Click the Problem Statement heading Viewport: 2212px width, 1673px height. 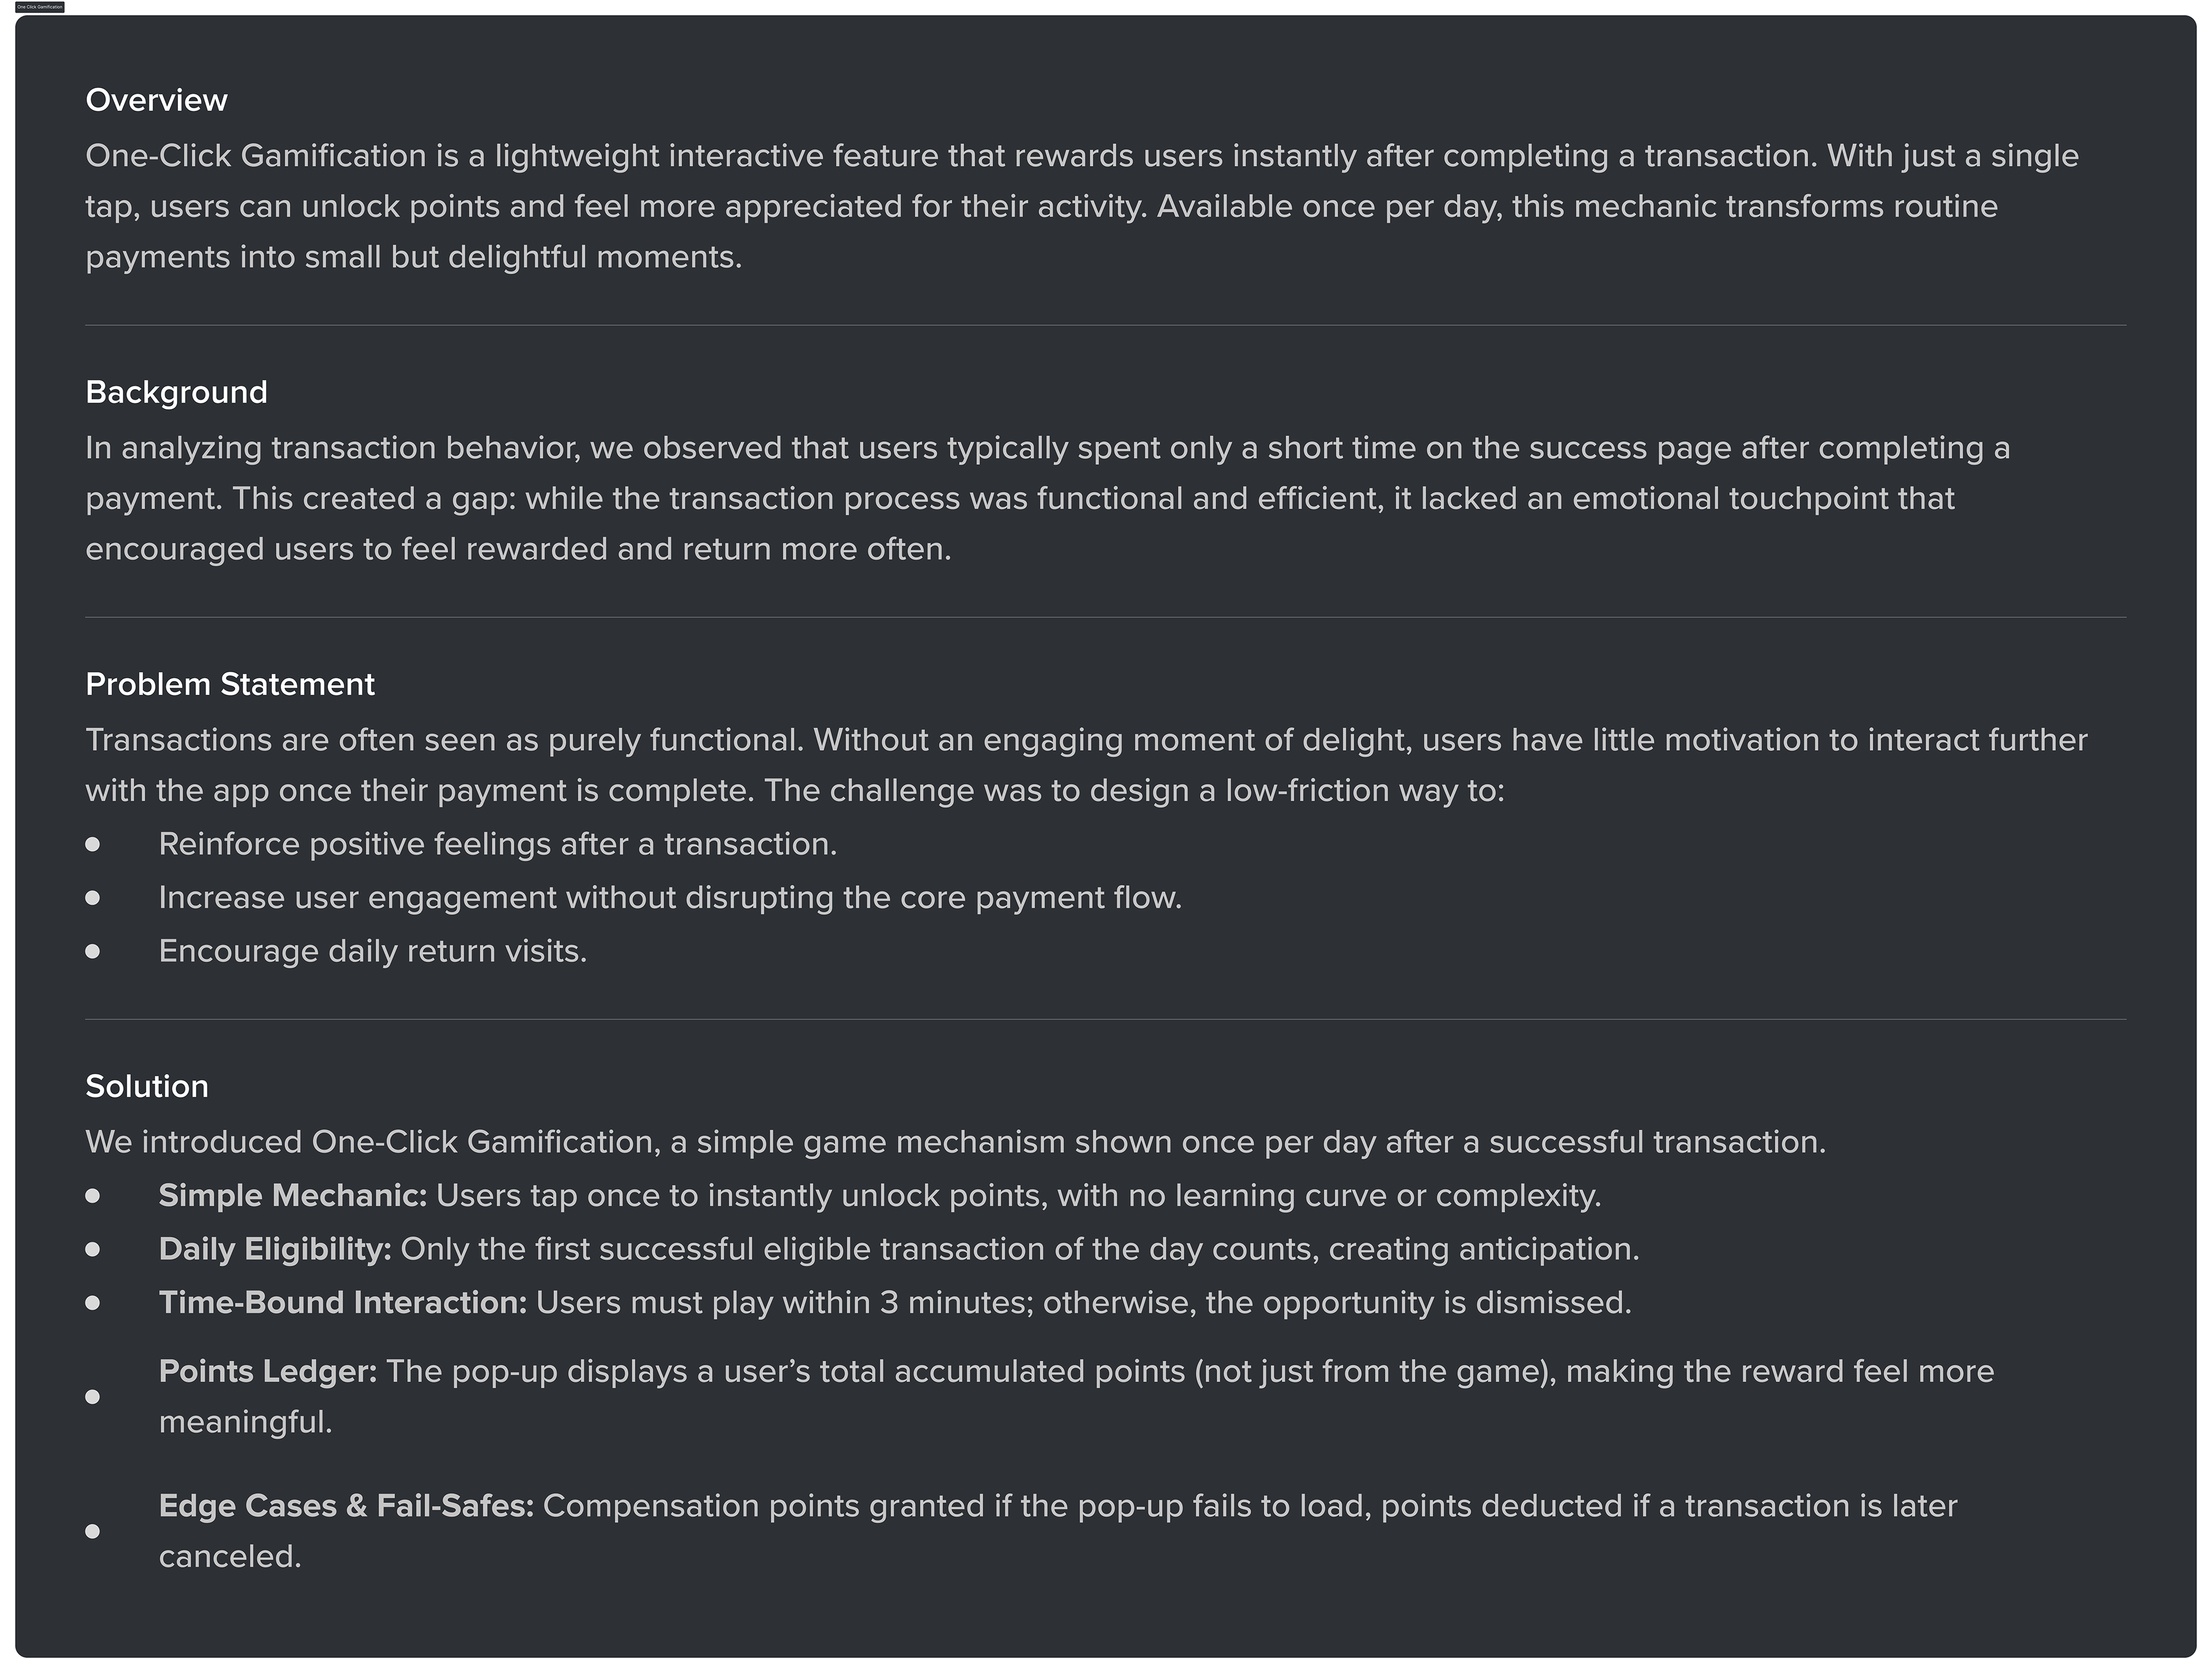coord(230,684)
